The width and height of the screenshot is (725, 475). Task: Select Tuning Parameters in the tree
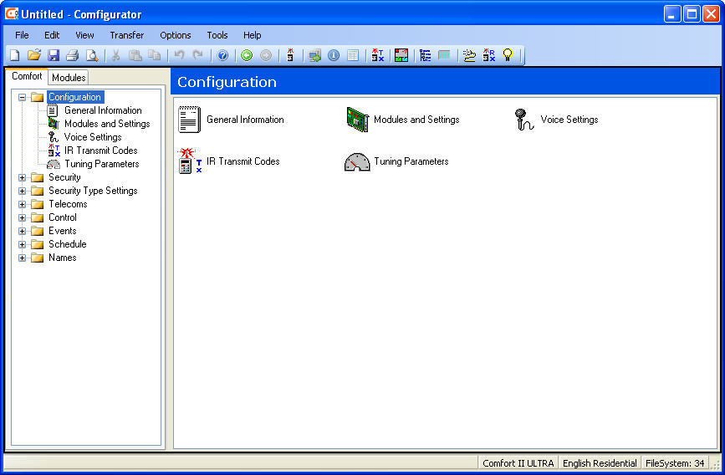[x=102, y=164]
